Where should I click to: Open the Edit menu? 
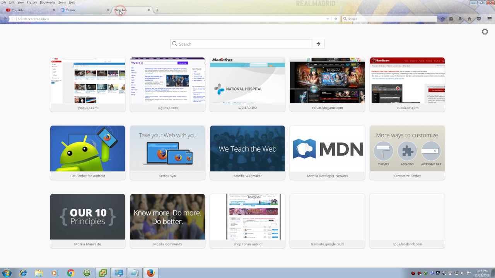[x=12, y=2]
